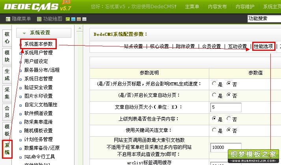Screen dimensions: 281x165
Task: Open 系统用户管理 in the sidebar
Action: 38,53
